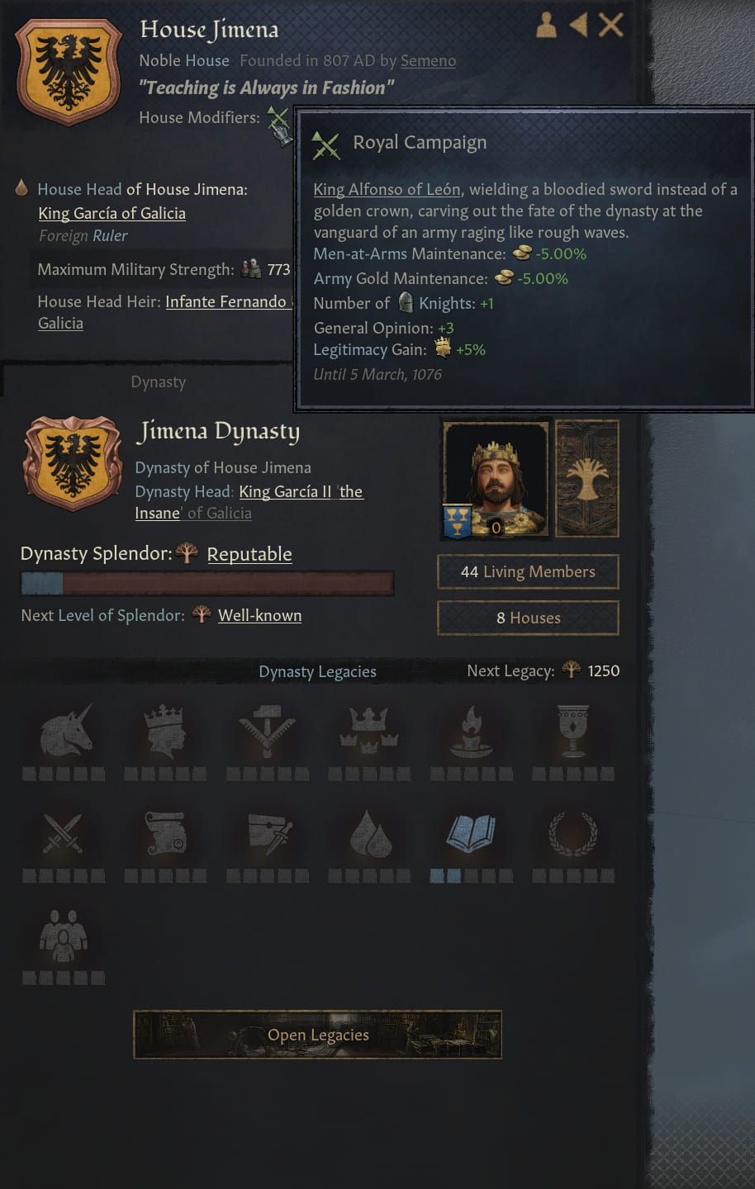Click the dynasty head portrait thumbnail
The height and width of the screenshot is (1189, 755).
point(496,480)
